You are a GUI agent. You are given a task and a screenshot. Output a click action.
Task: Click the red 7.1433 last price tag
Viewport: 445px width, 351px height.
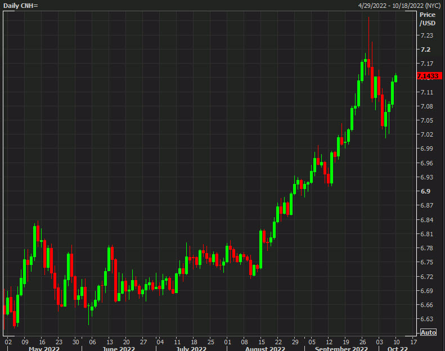[429, 76]
